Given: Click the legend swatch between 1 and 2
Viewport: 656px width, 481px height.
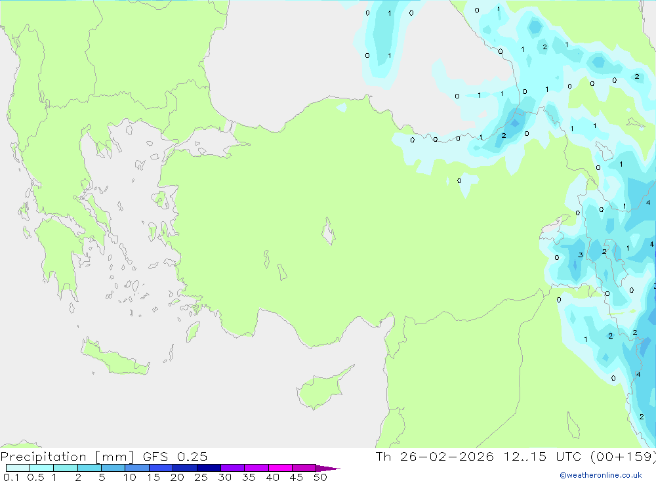Looking at the screenshot, I should pyautogui.click(x=66, y=468).
